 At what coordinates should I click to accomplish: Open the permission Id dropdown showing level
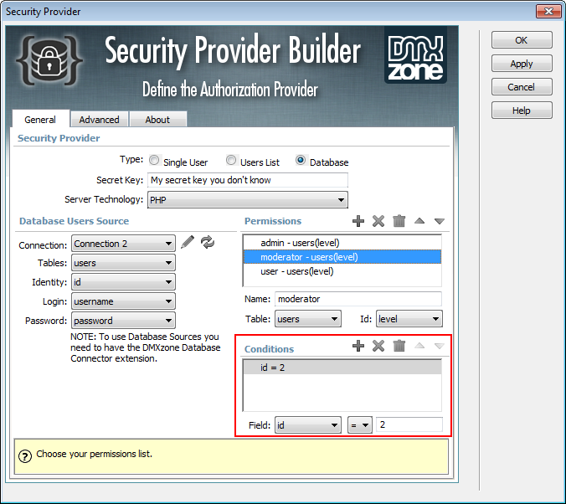click(x=409, y=319)
